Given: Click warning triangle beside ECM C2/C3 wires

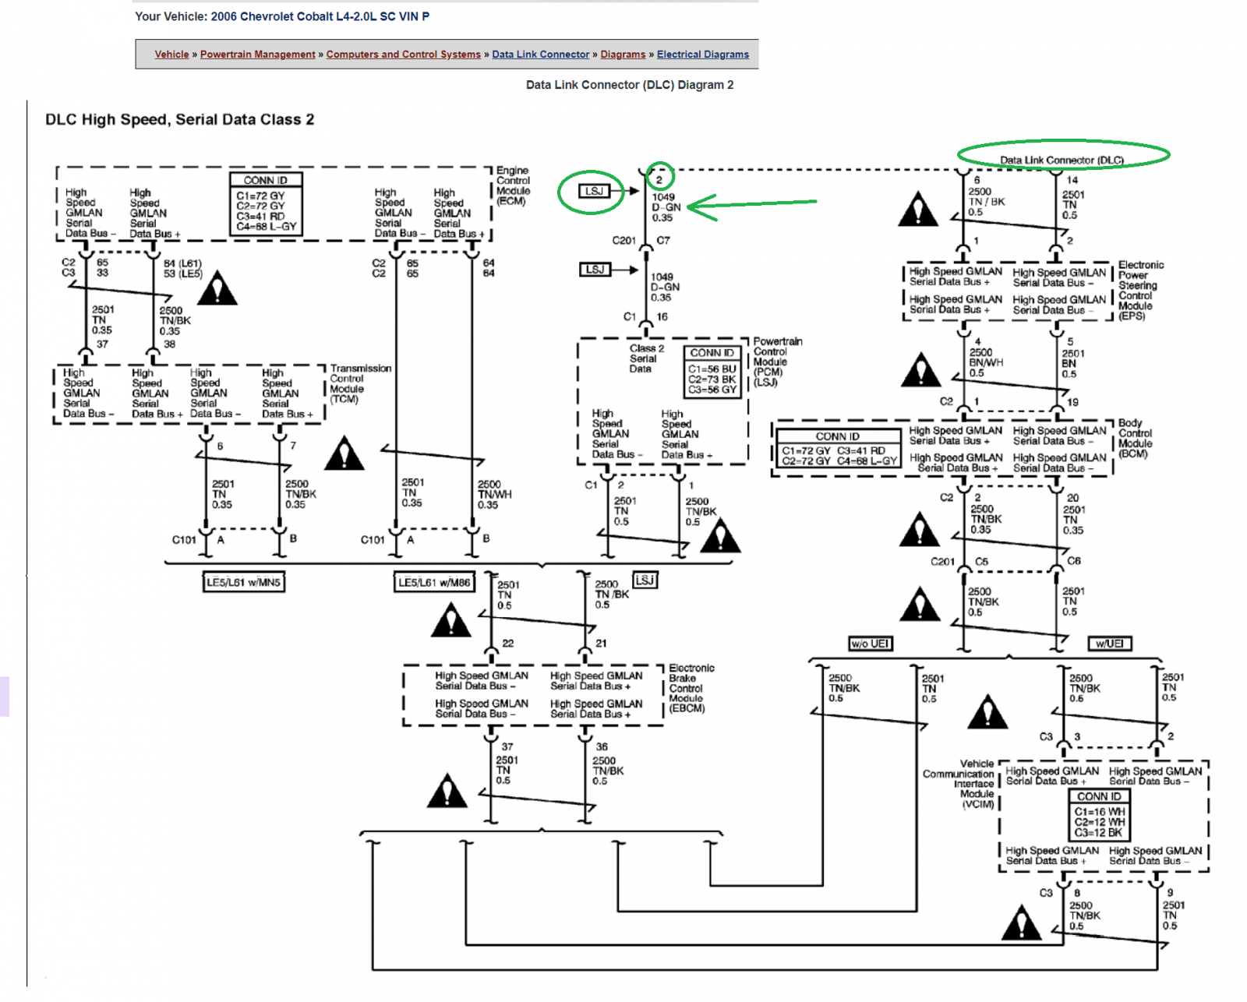Looking at the screenshot, I should [217, 288].
